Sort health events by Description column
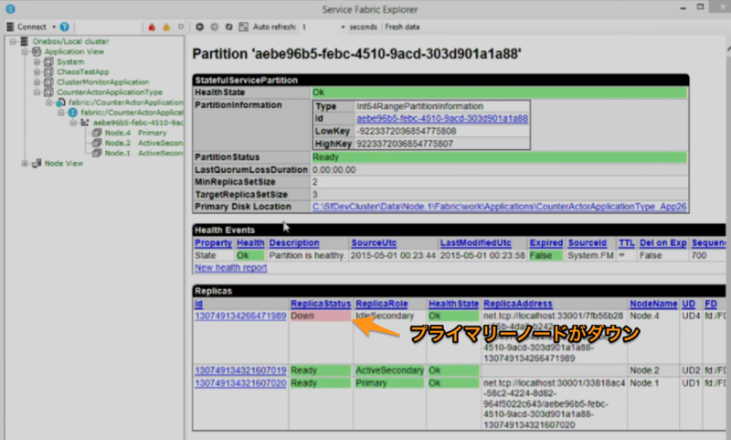Screen dimensions: 731x440 click(294, 242)
